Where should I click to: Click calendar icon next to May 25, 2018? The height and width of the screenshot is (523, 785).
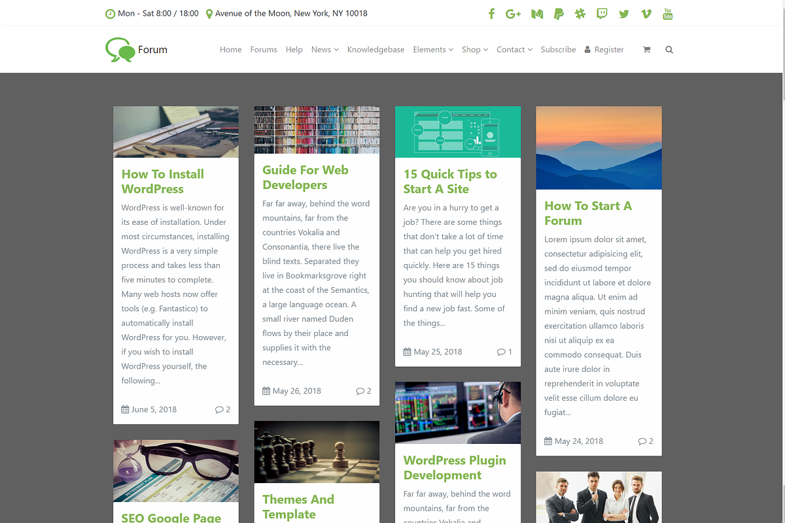(x=408, y=352)
